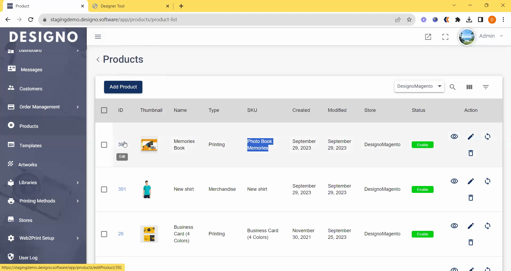Toggle the sidebar hamburger menu
Image resolution: width=511 pixels, height=271 pixels.
(98, 37)
